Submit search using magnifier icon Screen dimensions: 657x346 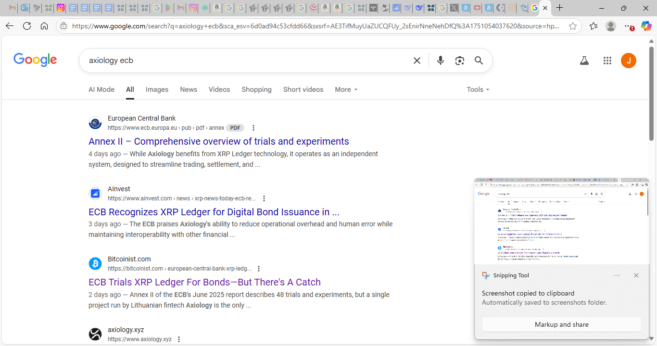point(479,61)
